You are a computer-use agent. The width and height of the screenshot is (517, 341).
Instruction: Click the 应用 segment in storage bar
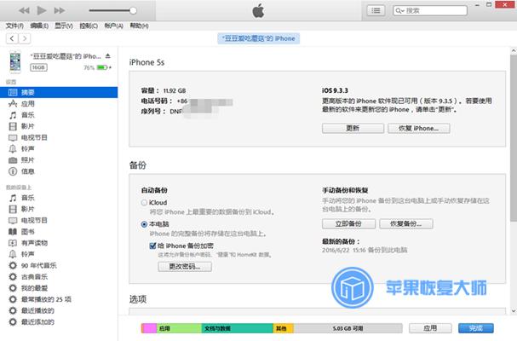(179, 328)
